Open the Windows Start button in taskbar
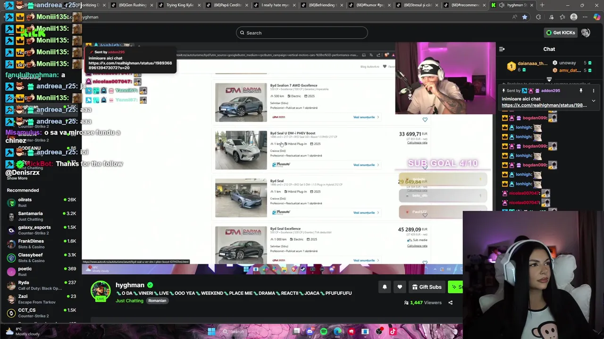This screenshot has height=339, width=604. (211, 331)
